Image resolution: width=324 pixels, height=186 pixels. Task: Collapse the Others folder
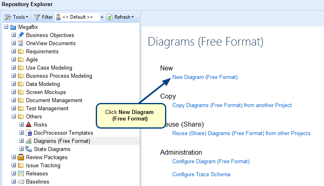click(14, 116)
